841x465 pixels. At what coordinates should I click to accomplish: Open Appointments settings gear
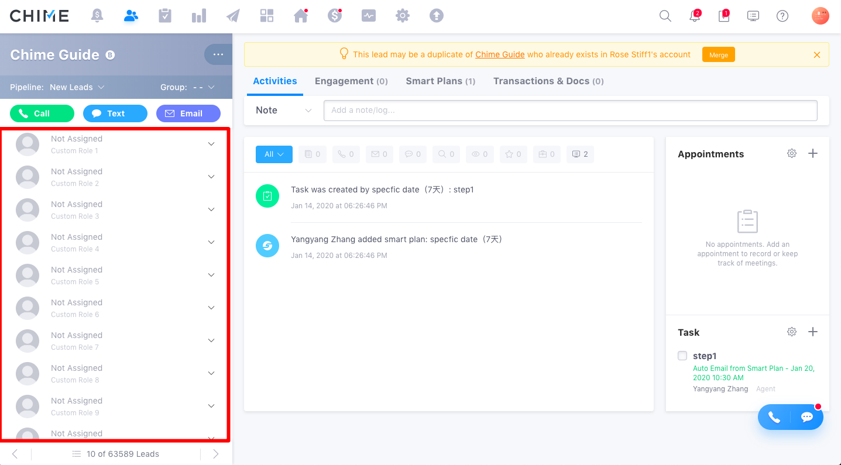pyautogui.click(x=792, y=153)
